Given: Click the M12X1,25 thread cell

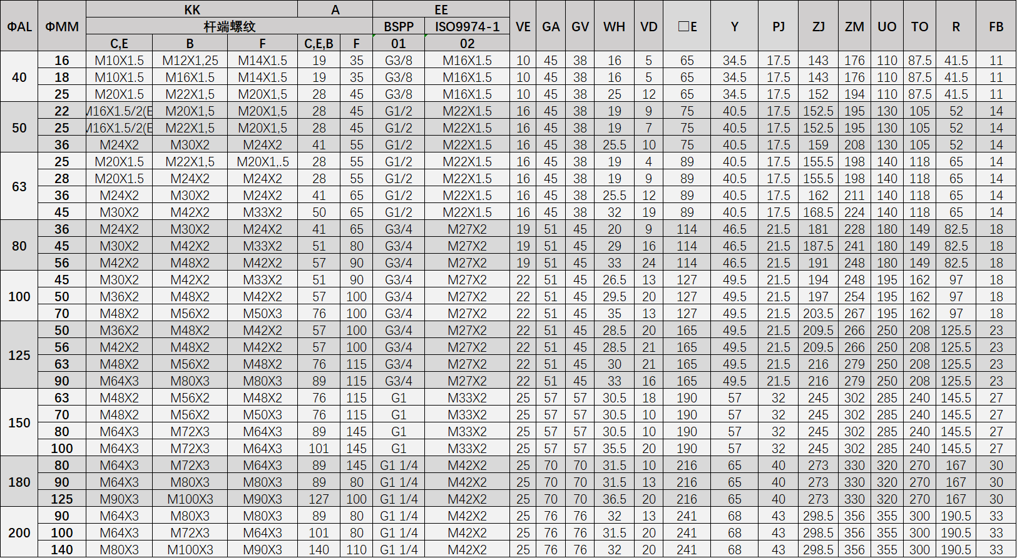Looking at the screenshot, I should click(190, 61).
